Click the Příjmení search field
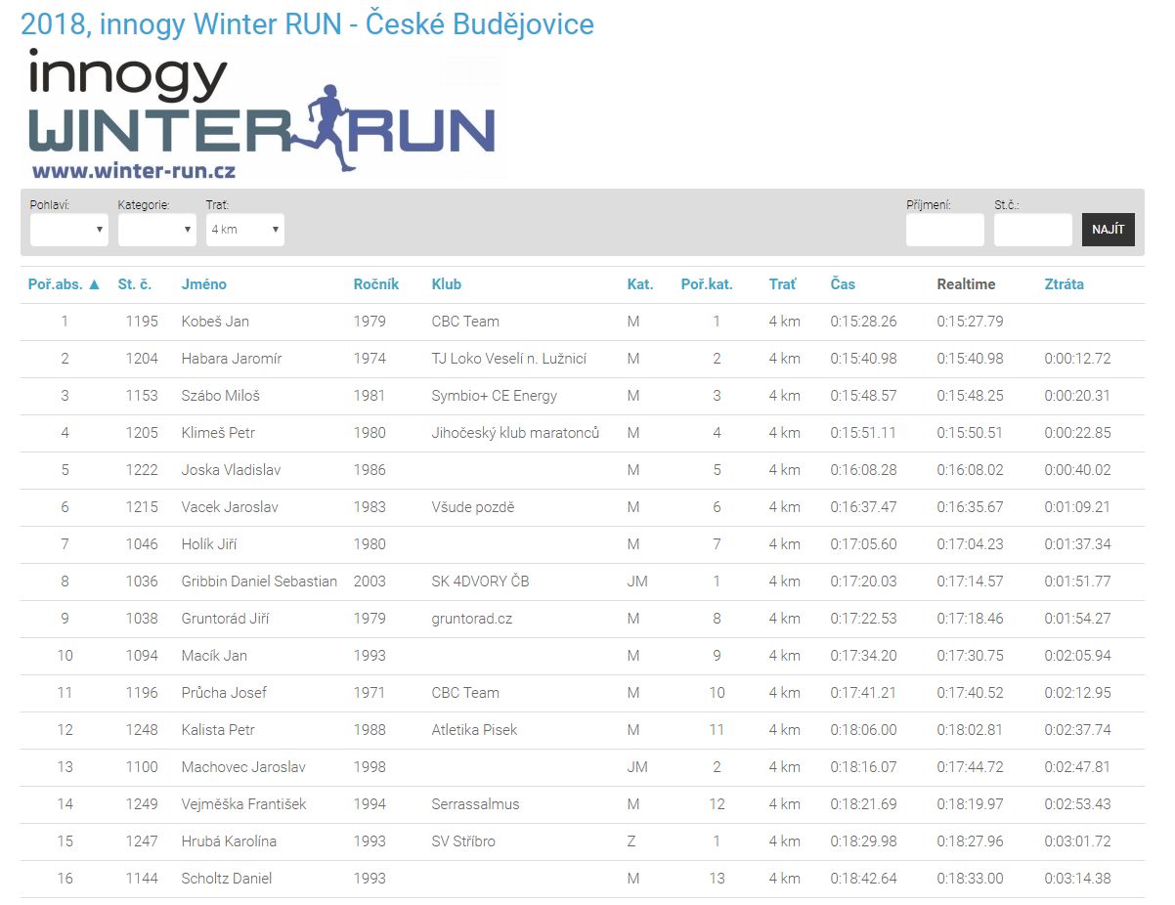Image resolution: width=1175 pixels, height=905 pixels. [944, 230]
